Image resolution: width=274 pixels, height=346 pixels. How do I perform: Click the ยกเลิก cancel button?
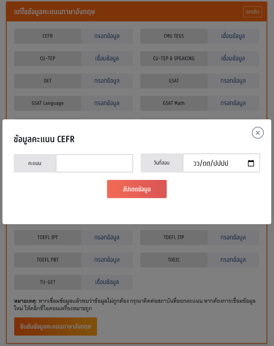coord(253,11)
